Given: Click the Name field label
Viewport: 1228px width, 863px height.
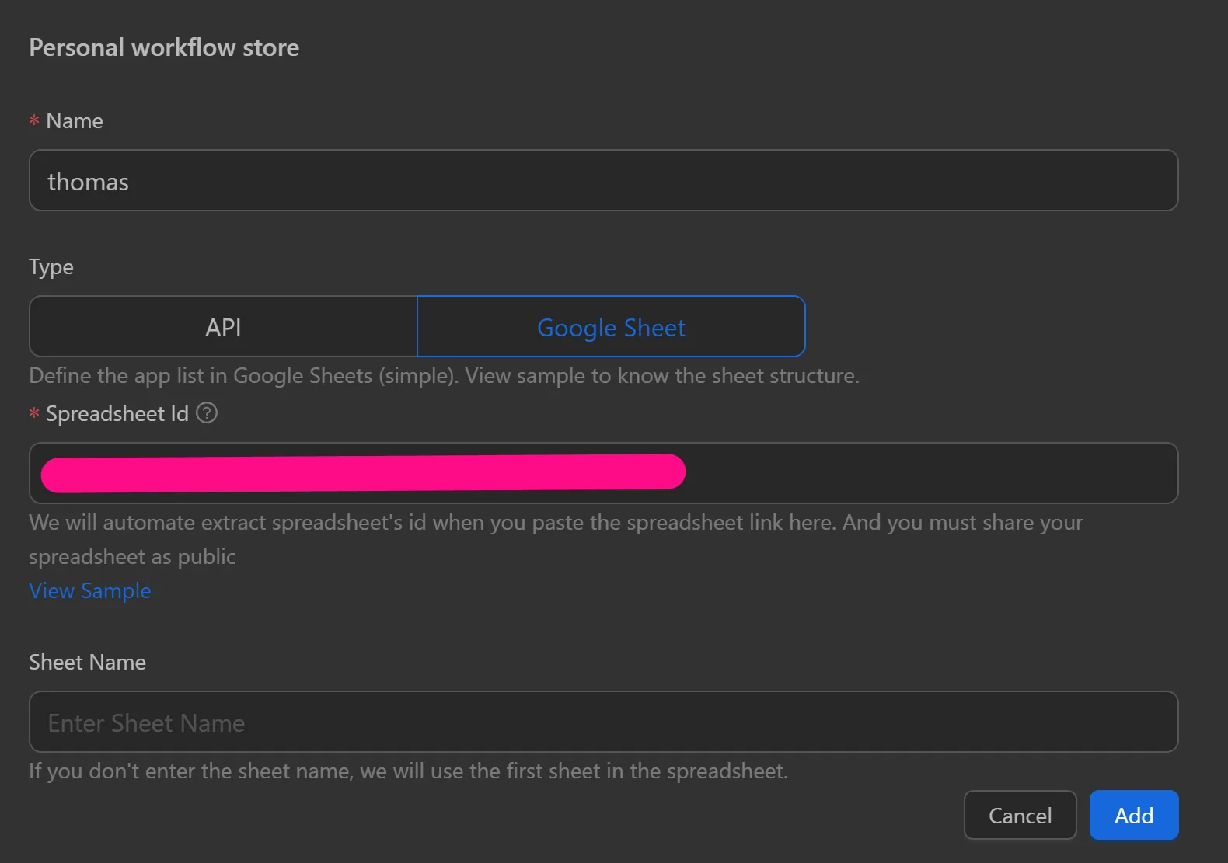Looking at the screenshot, I should point(75,121).
